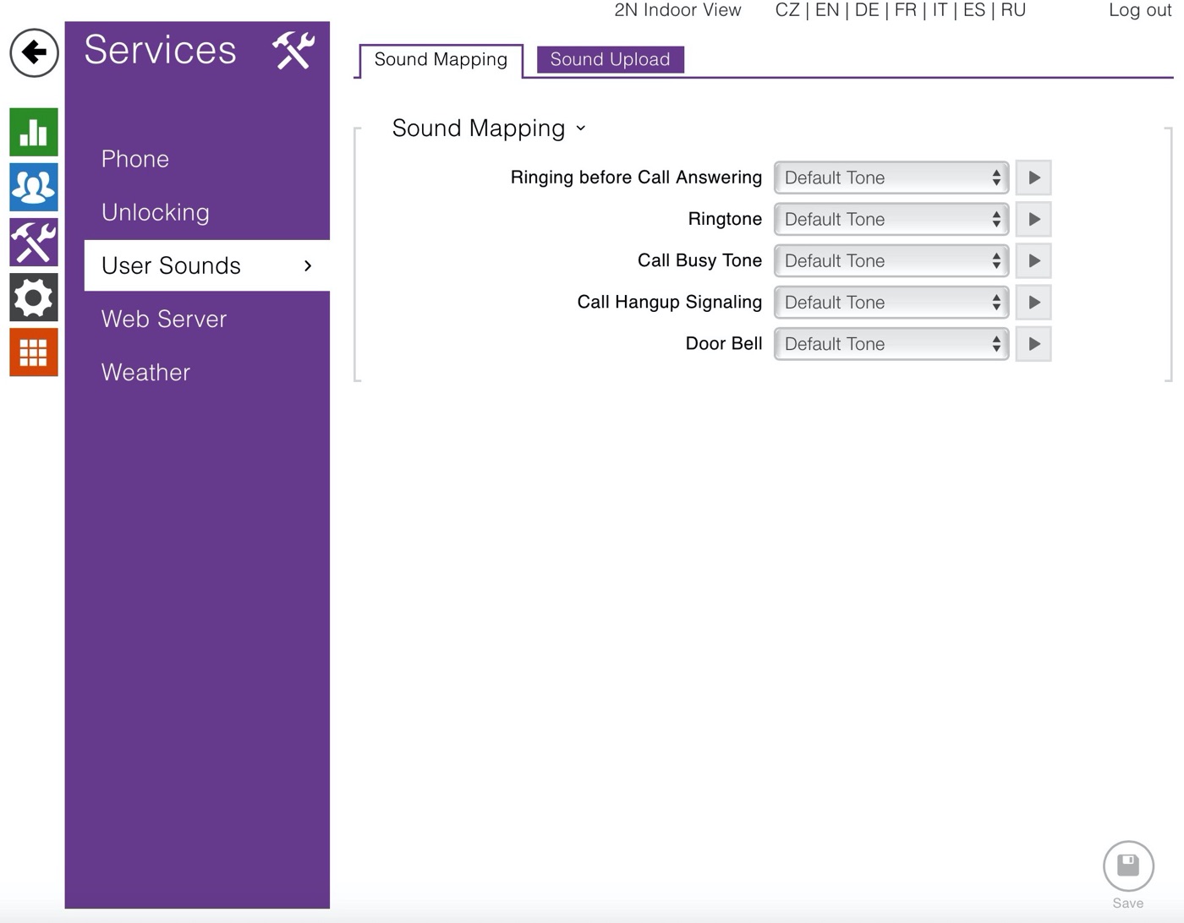This screenshot has height=923, width=1184.
Task: Open the purple Services tools icon
Action: [x=34, y=242]
